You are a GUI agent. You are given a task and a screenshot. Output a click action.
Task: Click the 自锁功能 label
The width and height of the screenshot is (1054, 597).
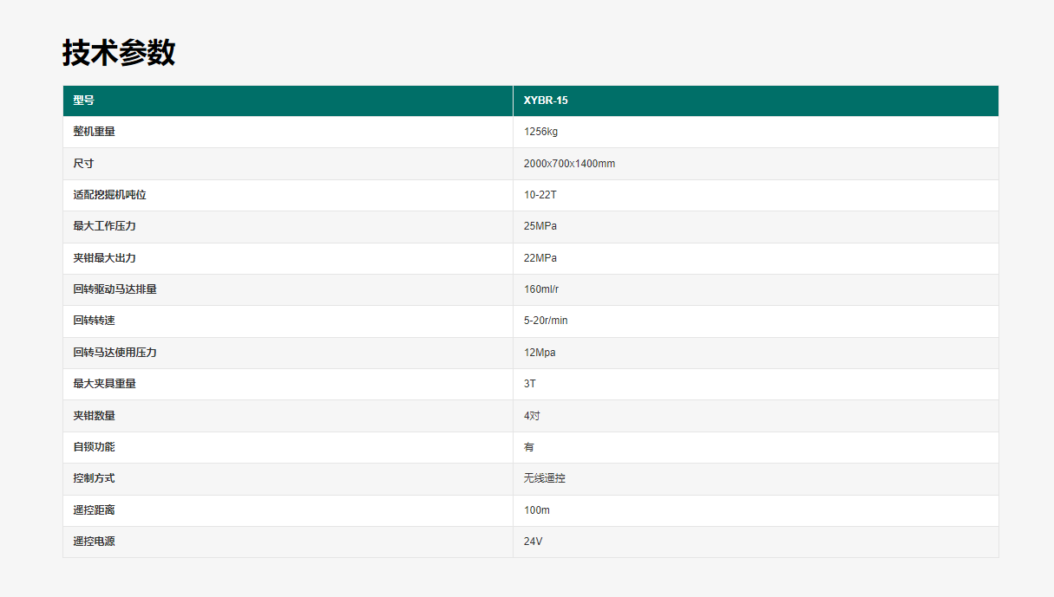pos(95,447)
